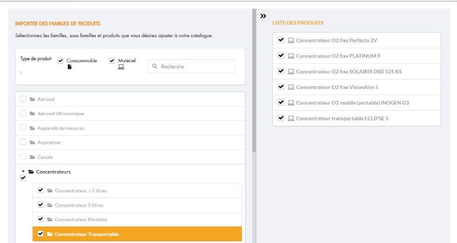Uncheck Concentrateur > 5 litres checkbox

tap(40, 190)
